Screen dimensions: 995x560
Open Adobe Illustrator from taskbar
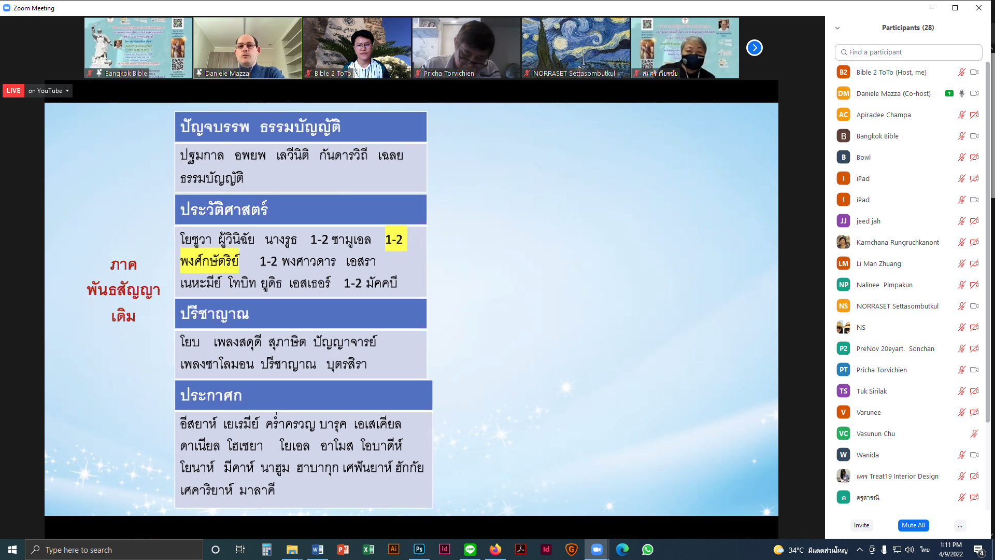tap(393, 550)
